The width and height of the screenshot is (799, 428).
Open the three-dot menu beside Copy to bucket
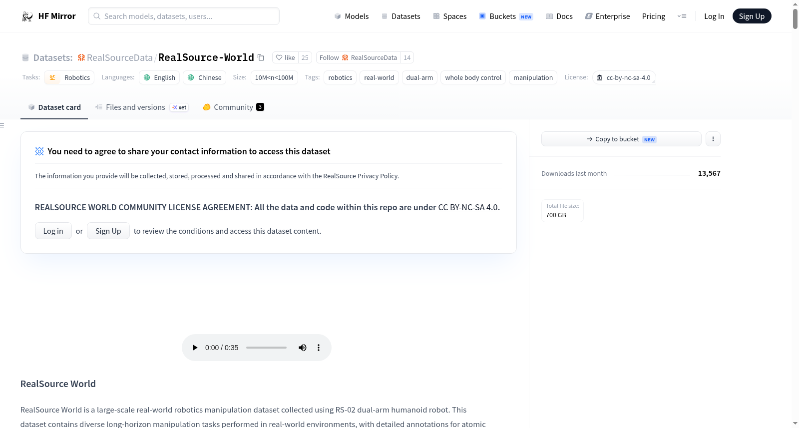[x=713, y=139]
